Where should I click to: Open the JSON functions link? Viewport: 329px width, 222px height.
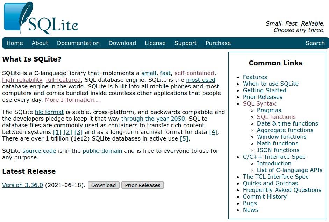278,150
